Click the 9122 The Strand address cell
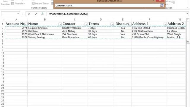 [x=149, y=28]
